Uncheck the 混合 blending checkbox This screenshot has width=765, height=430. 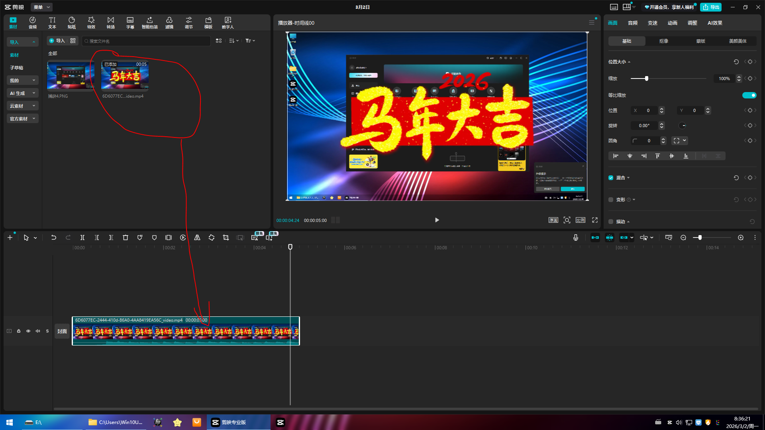click(611, 178)
